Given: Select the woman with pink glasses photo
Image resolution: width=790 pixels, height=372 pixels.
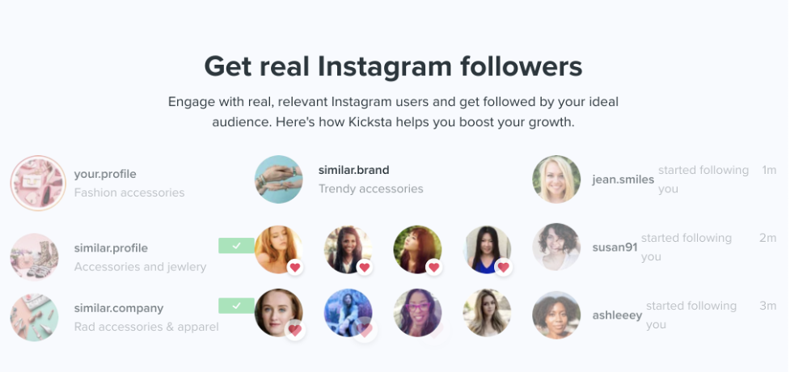Looking at the screenshot, I should click(x=418, y=312).
